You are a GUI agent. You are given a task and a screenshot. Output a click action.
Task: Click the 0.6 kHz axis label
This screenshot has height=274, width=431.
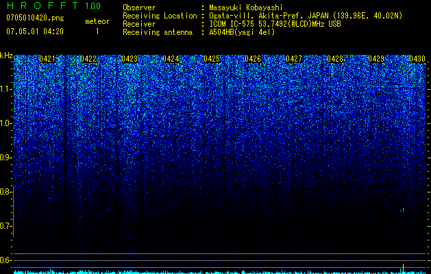click(5, 260)
